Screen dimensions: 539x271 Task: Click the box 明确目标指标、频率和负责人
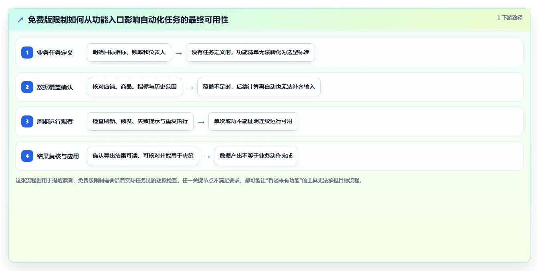point(129,53)
